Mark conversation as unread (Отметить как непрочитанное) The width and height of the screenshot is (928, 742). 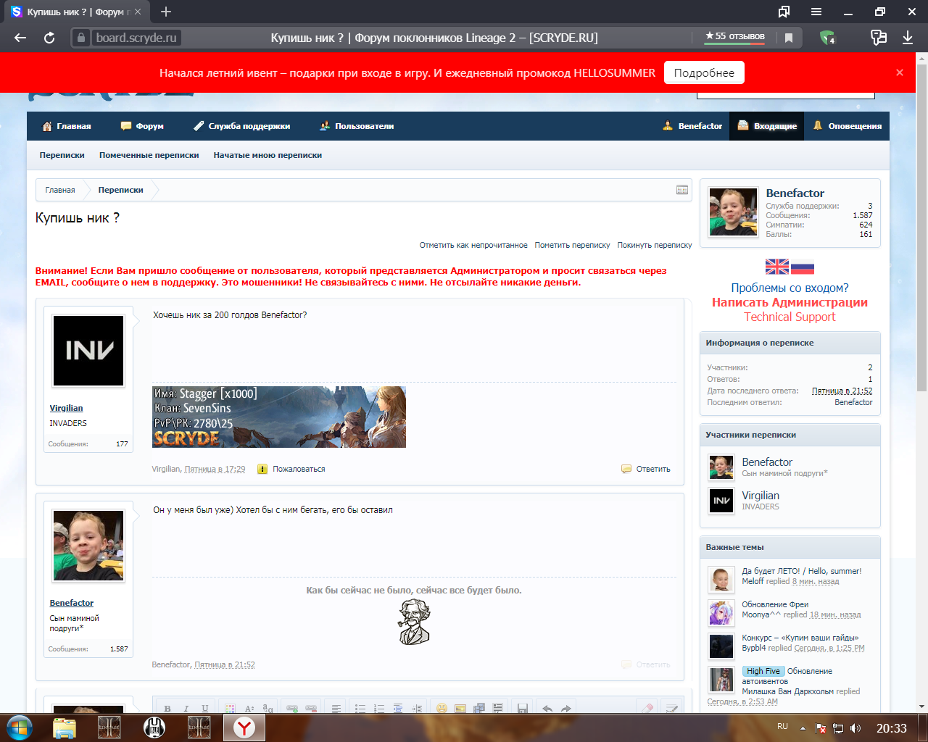coord(473,245)
